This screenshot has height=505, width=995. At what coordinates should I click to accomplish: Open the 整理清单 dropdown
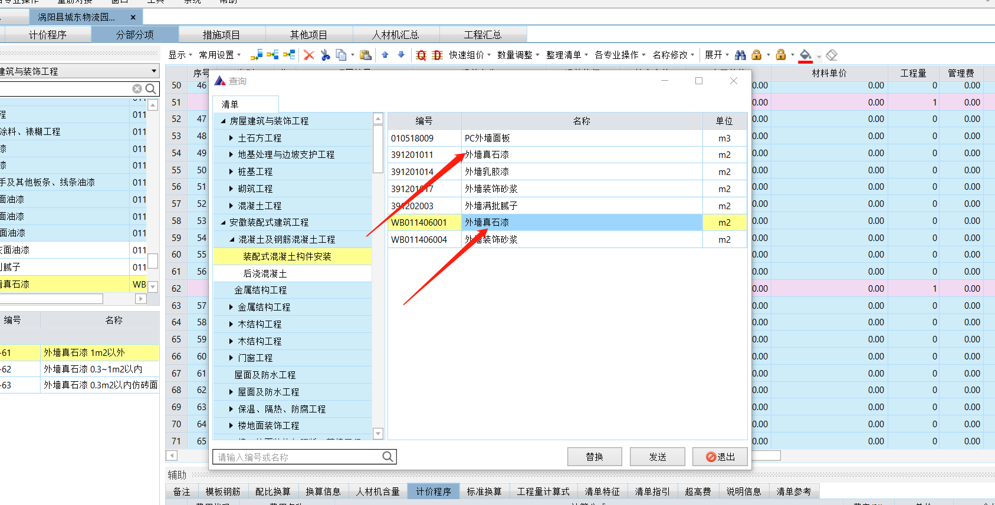tap(567, 55)
